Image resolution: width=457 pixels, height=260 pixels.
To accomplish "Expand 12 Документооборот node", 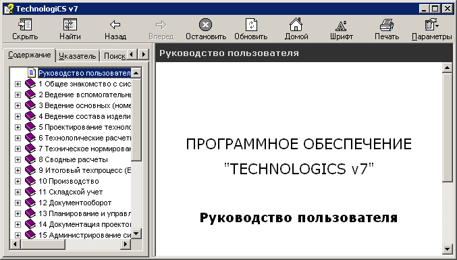I will (18, 203).
